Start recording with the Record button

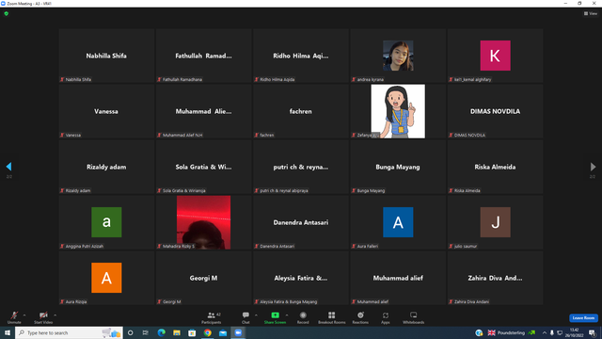click(303, 317)
